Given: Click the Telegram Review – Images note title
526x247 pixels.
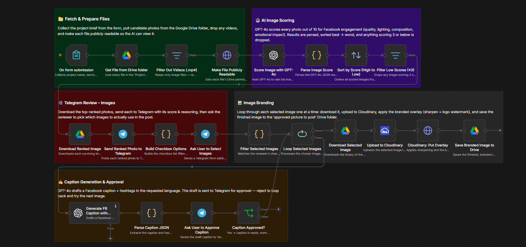Looking at the screenshot, I should [x=90, y=103].
